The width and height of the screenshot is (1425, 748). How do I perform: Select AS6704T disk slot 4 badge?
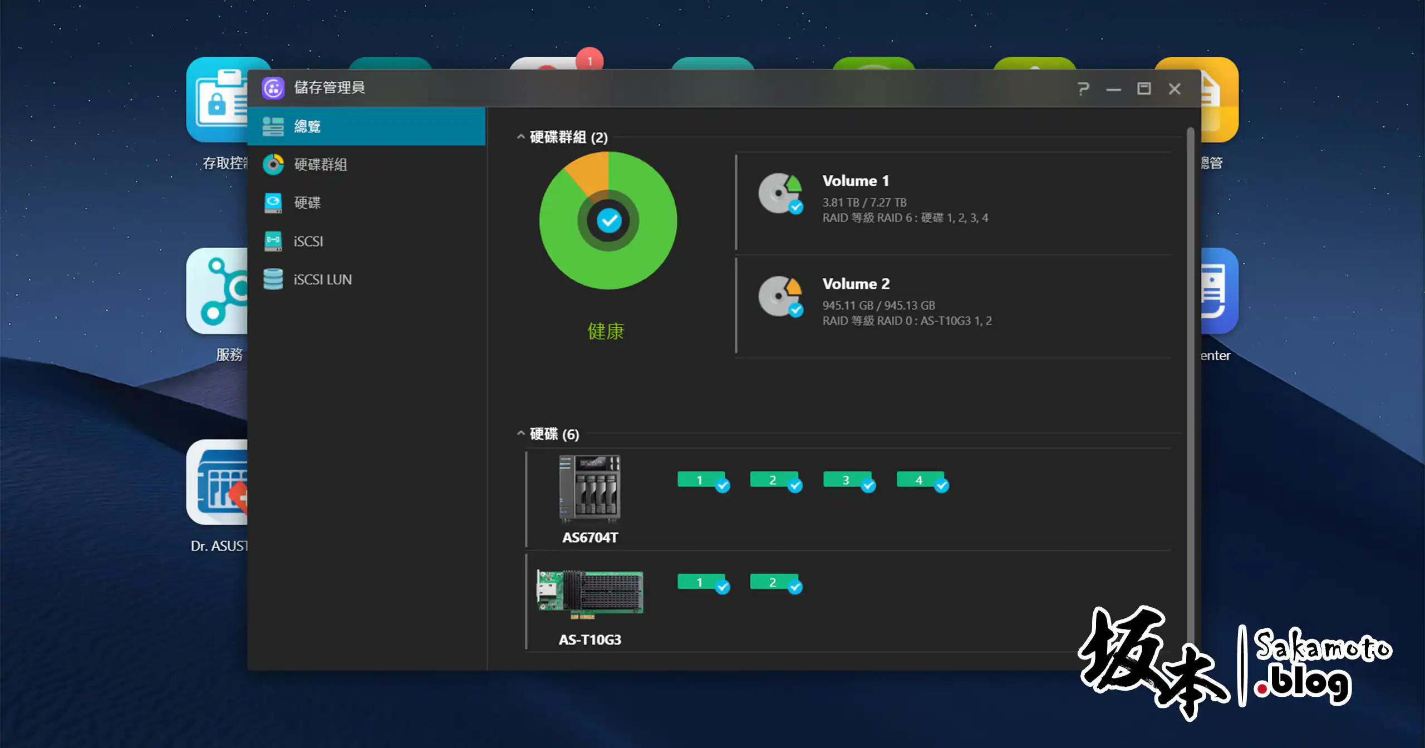tap(920, 480)
